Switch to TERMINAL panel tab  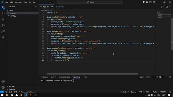pos(76,77)
